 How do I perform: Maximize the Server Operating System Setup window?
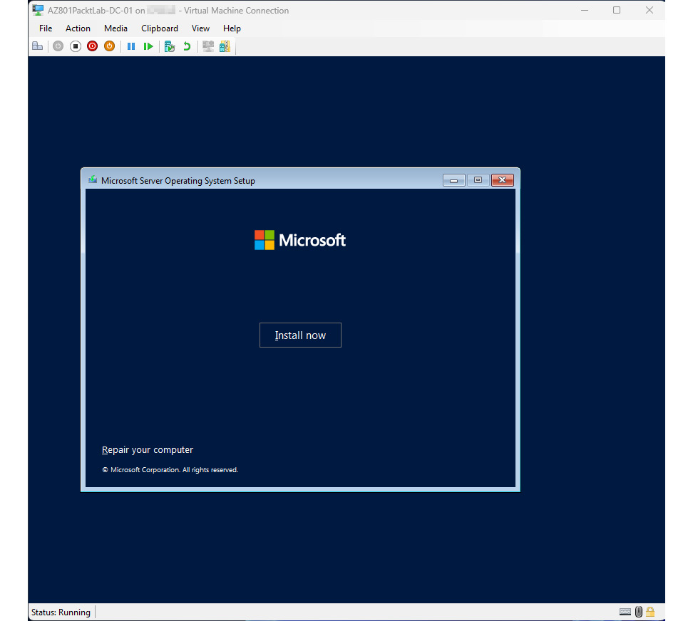[478, 180]
